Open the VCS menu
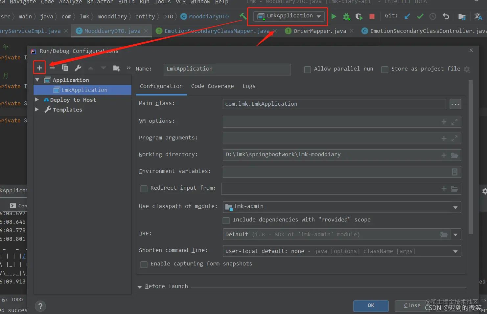 pos(180,2)
